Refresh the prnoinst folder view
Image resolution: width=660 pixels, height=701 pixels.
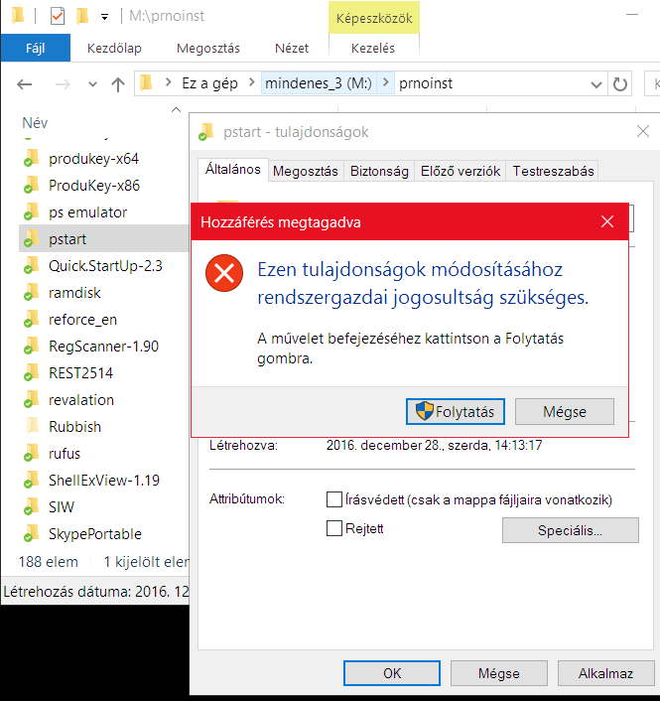[619, 84]
